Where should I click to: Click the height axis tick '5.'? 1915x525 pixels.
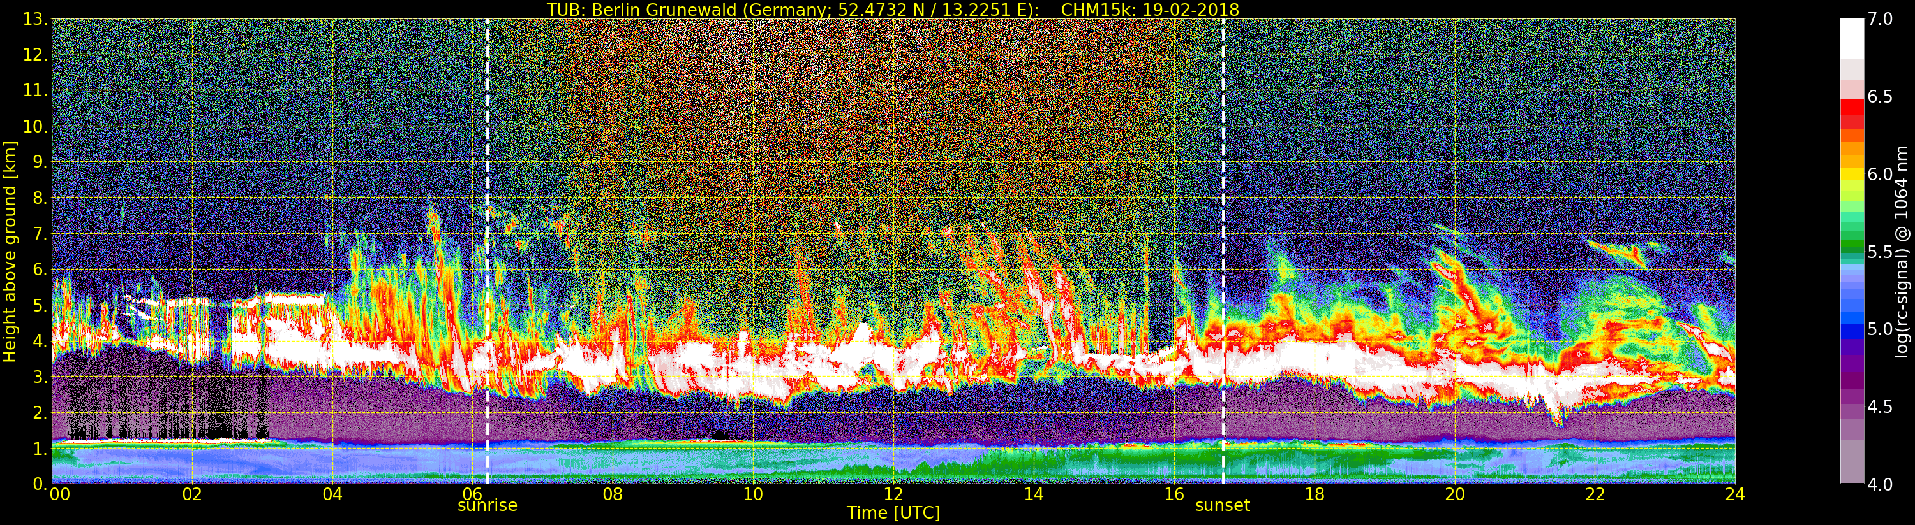[x=40, y=305]
